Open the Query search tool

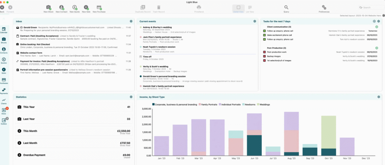(x=286, y=7)
